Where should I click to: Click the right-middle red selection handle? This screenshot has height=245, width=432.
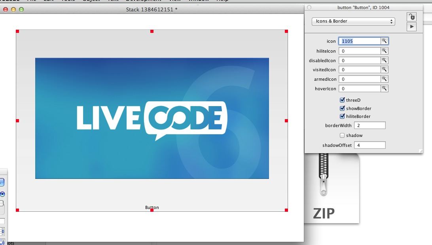[x=286, y=121]
